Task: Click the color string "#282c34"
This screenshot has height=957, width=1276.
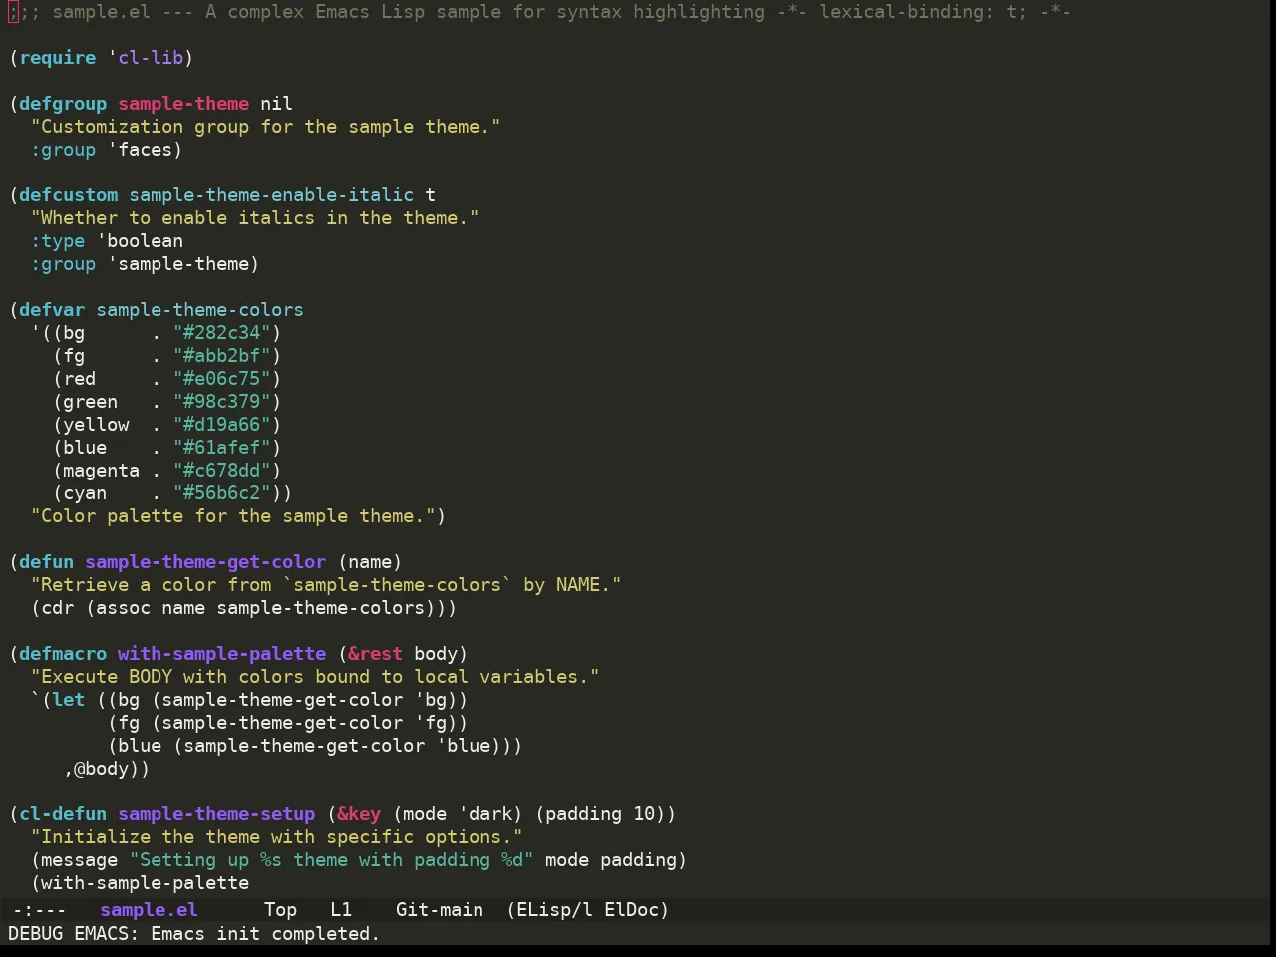Action: (x=222, y=333)
